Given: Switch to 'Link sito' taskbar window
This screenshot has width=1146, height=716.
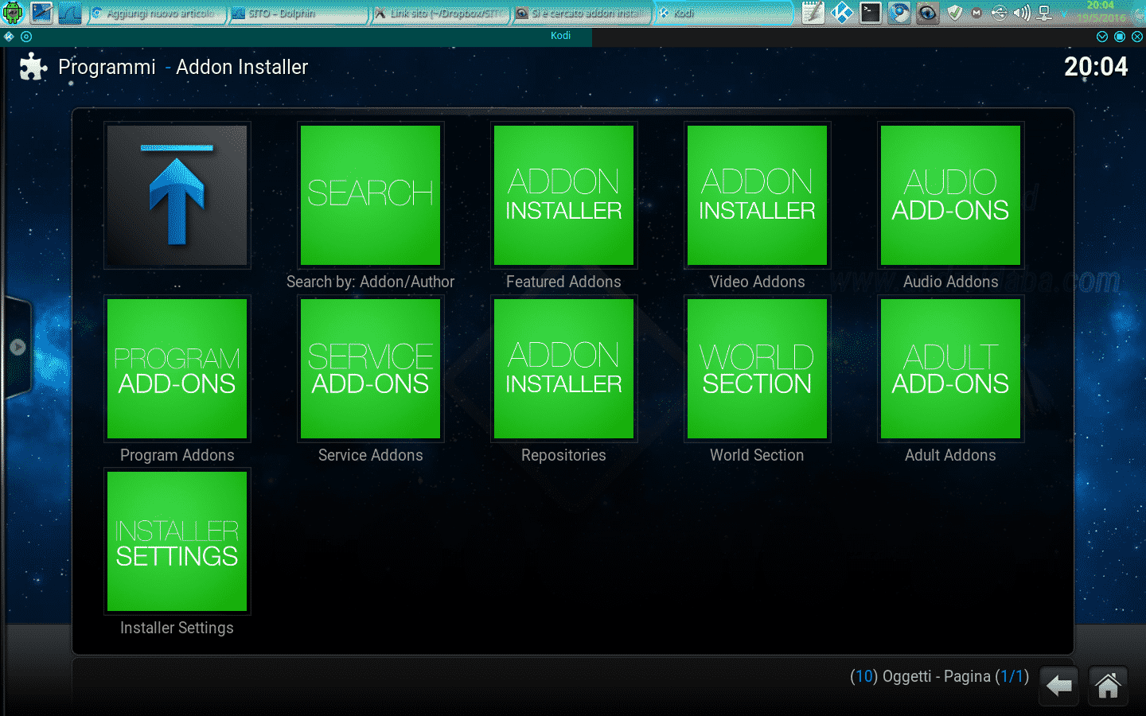Looking at the screenshot, I should (440, 14).
